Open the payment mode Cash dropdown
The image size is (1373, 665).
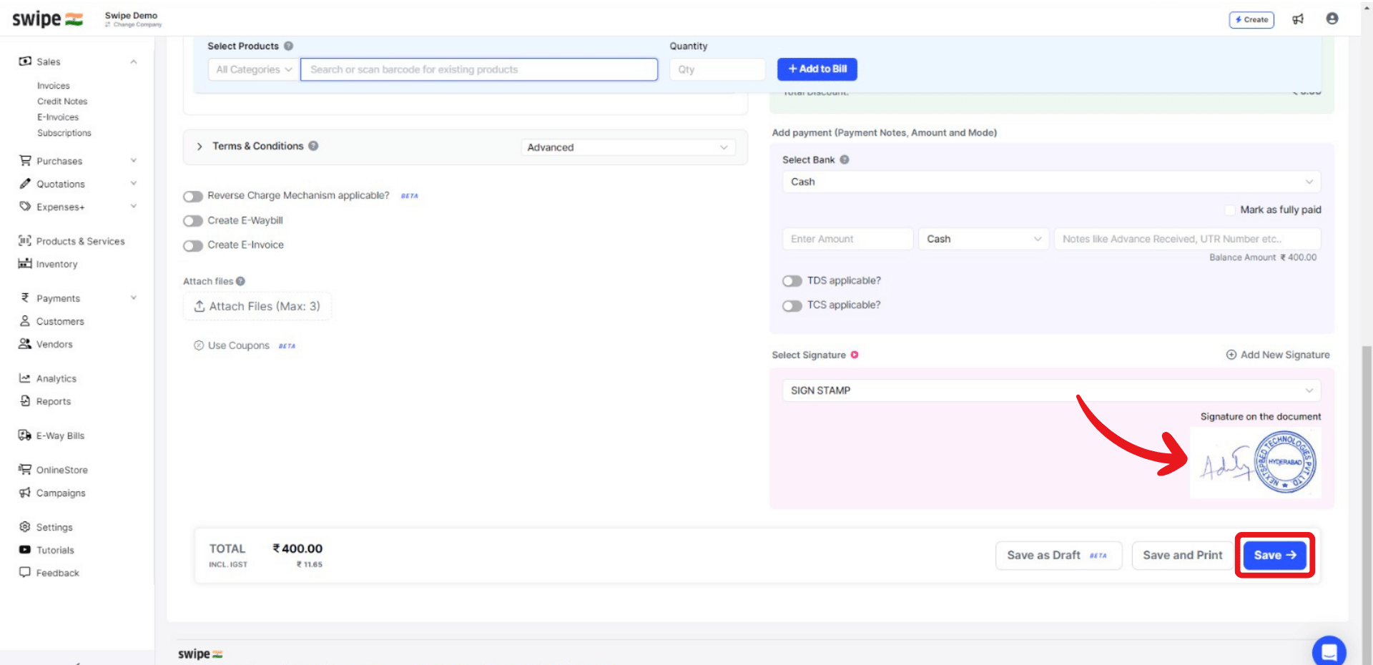tap(983, 239)
